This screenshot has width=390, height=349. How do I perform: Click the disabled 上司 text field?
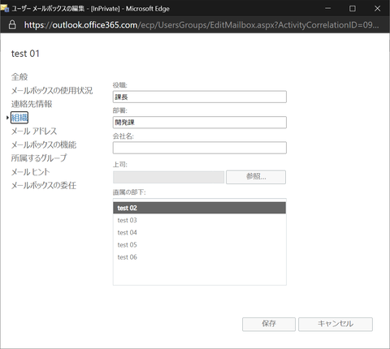point(168,177)
